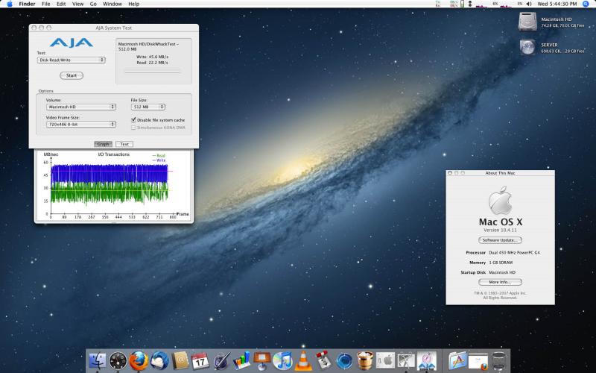Select the SERVER network volume icon
Screen dimensions: 596x373
tap(527, 47)
